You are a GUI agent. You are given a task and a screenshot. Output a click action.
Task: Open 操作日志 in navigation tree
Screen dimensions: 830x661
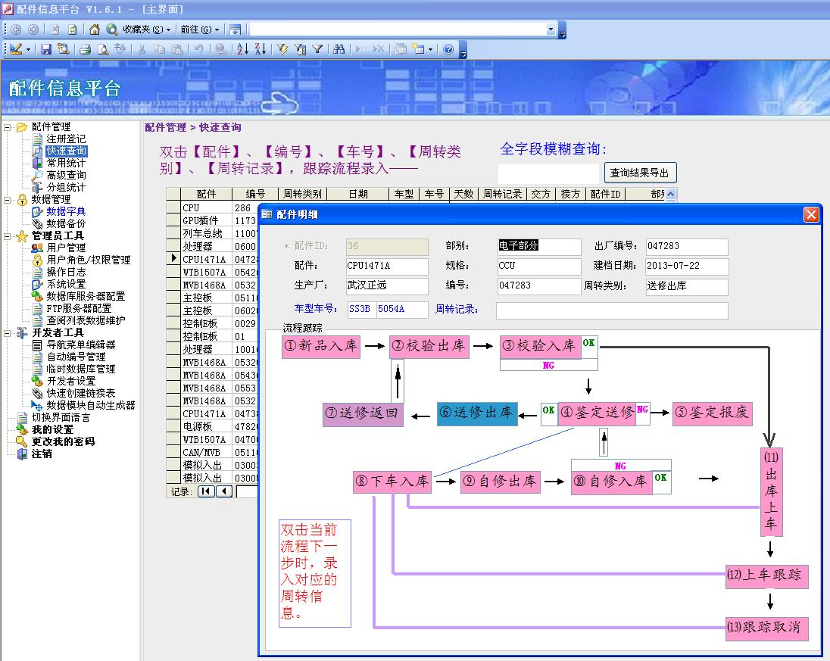[x=66, y=272]
